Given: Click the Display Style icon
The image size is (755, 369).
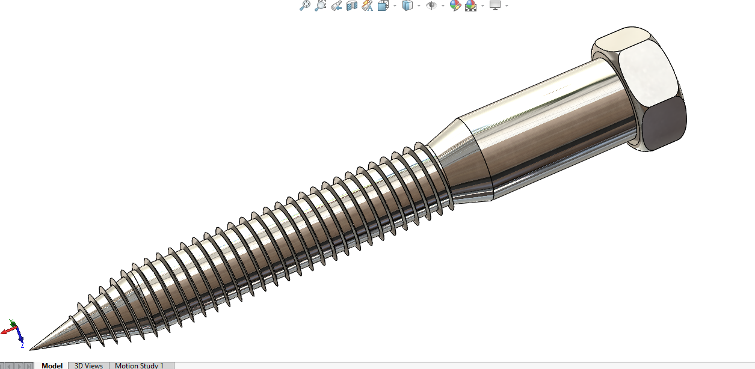Looking at the screenshot, I should (x=407, y=5).
